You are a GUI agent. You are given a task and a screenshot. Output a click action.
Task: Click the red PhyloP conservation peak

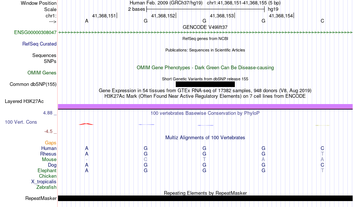point(86,124)
